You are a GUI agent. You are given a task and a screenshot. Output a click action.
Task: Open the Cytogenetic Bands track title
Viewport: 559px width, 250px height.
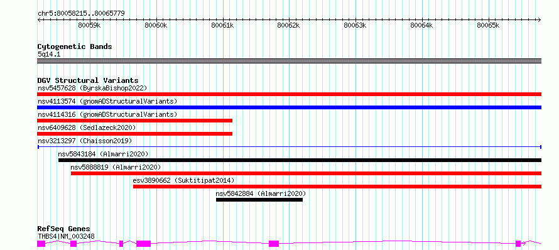75,46
